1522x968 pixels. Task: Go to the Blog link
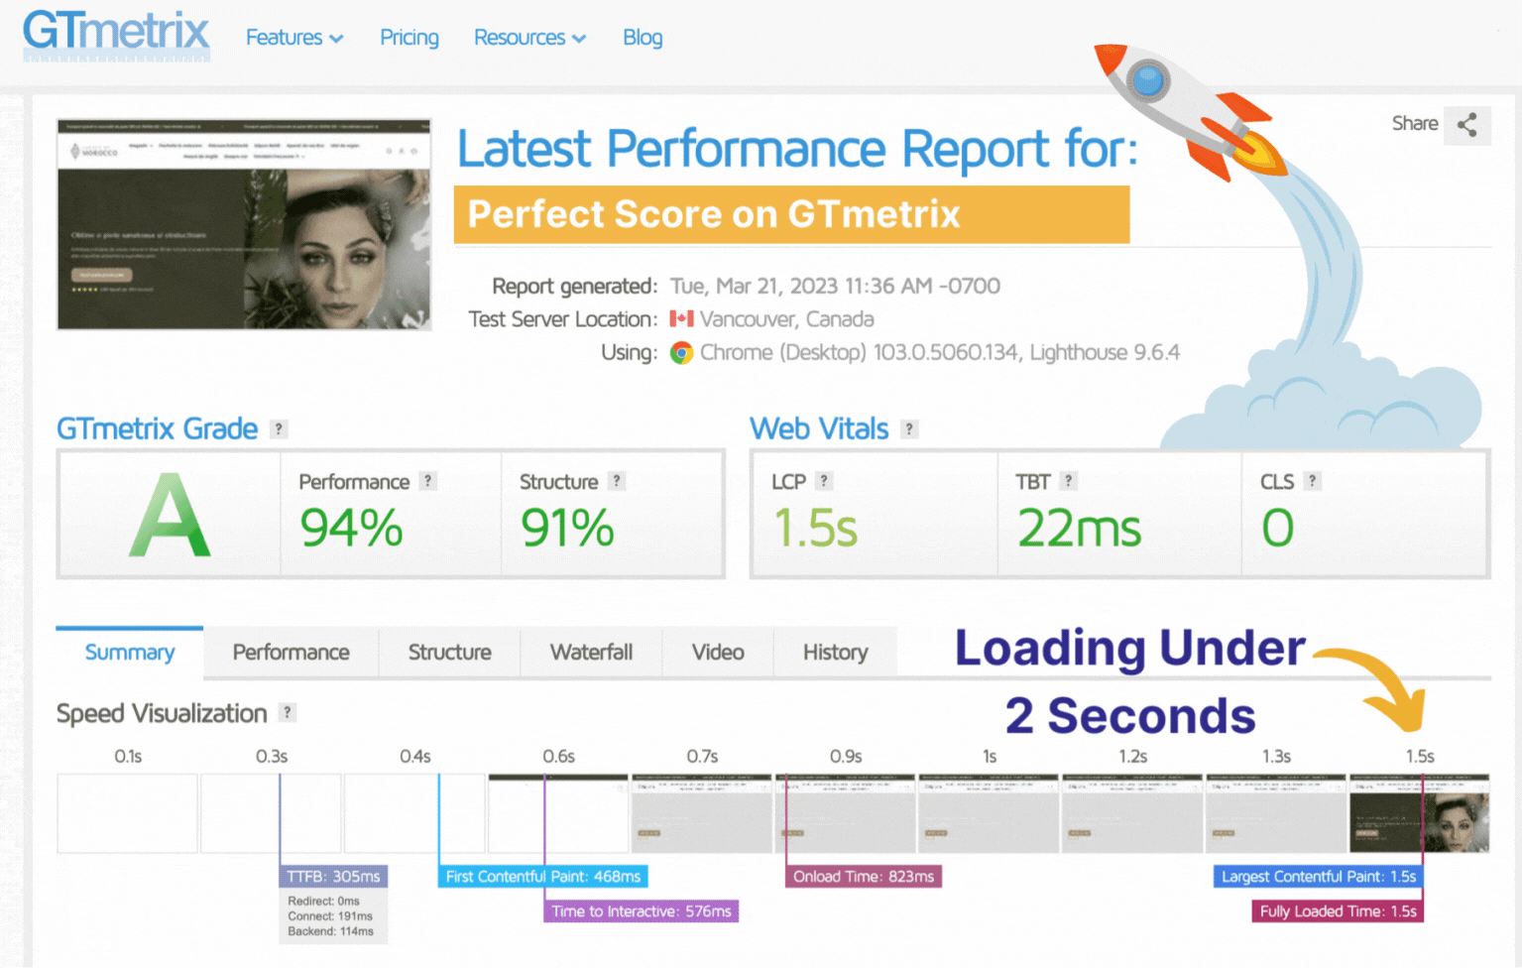pyautogui.click(x=643, y=38)
